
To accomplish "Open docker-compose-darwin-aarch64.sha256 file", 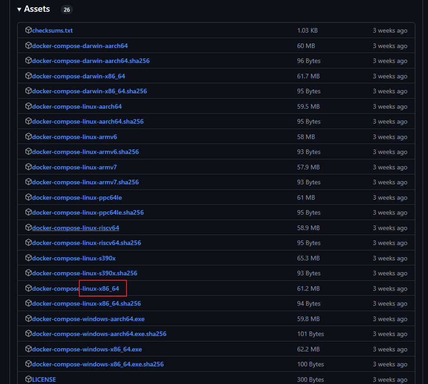I will click(91, 61).
